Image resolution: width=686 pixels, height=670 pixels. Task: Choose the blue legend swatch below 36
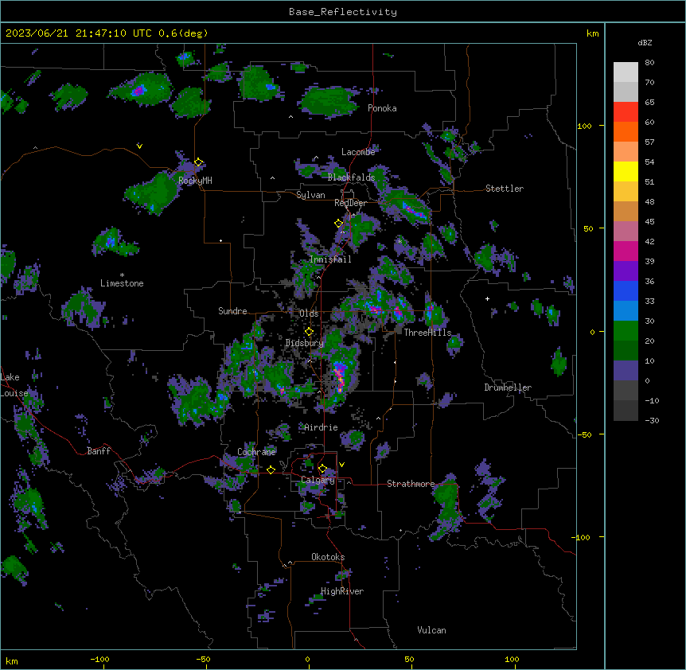[x=626, y=290]
